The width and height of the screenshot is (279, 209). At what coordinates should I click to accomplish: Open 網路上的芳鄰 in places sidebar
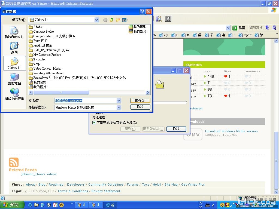coord(14,94)
